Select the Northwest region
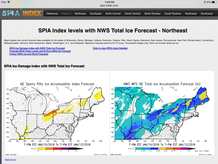This screenshot has width=218, height=164. click(x=191, y=14)
